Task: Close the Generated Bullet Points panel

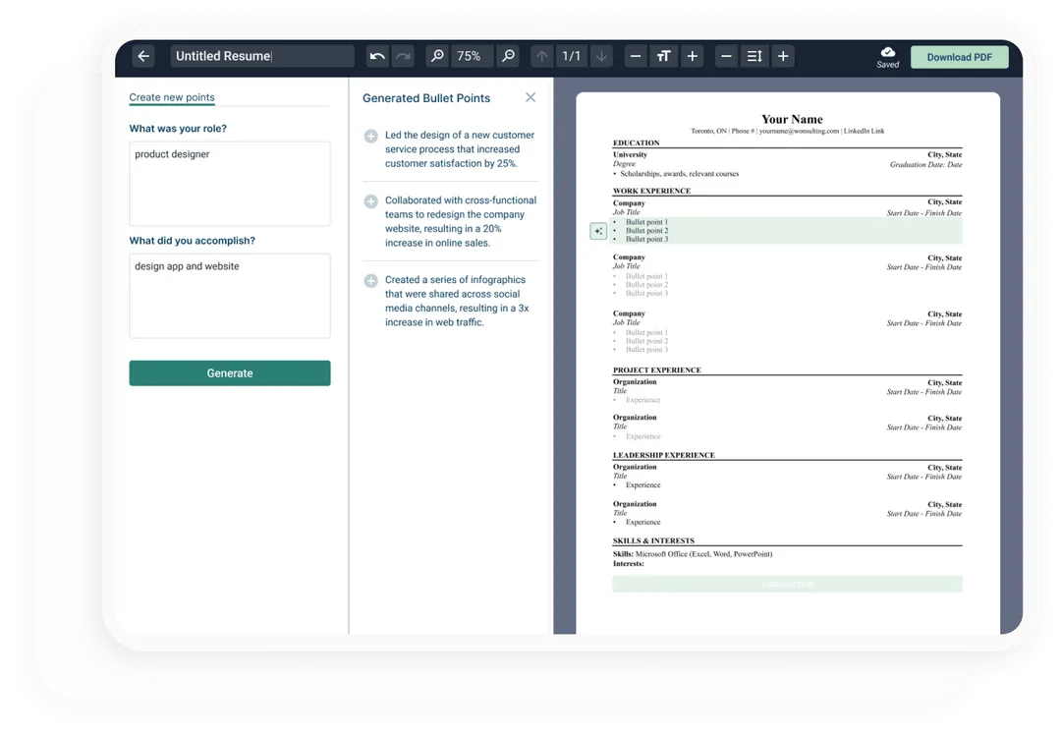Action: [x=530, y=97]
